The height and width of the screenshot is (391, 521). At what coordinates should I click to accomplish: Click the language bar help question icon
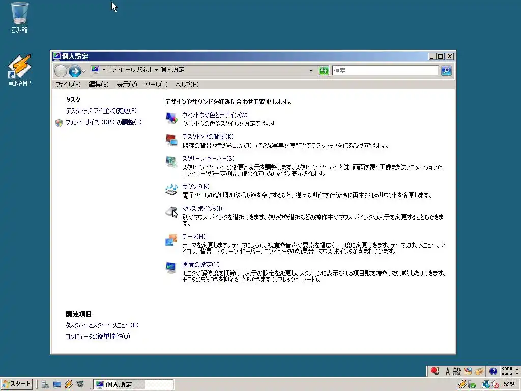[493, 371]
